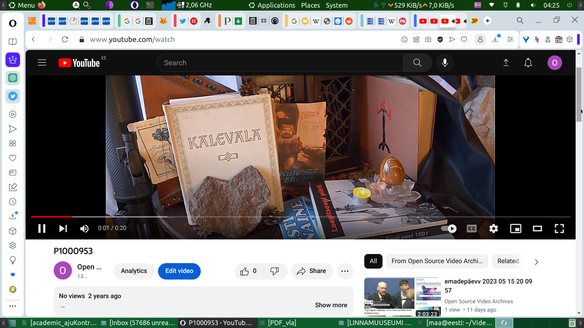Image resolution: width=584 pixels, height=328 pixels.
Task: Add page to bookmarks with heart icon
Action: tap(464, 39)
